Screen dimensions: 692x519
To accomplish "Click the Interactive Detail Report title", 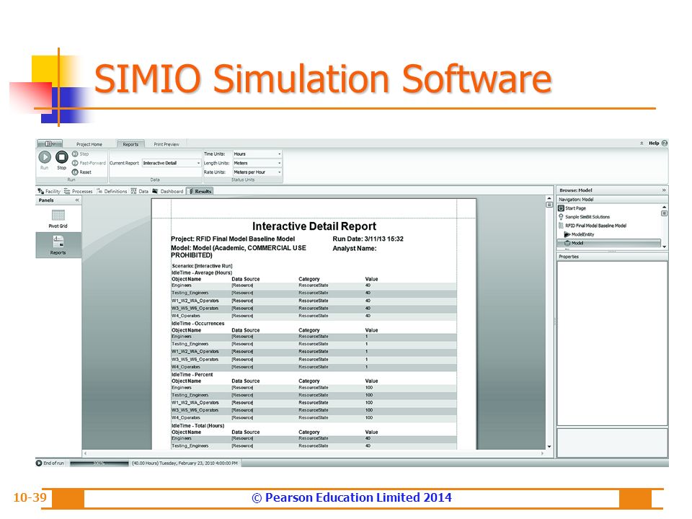I will click(x=314, y=226).
